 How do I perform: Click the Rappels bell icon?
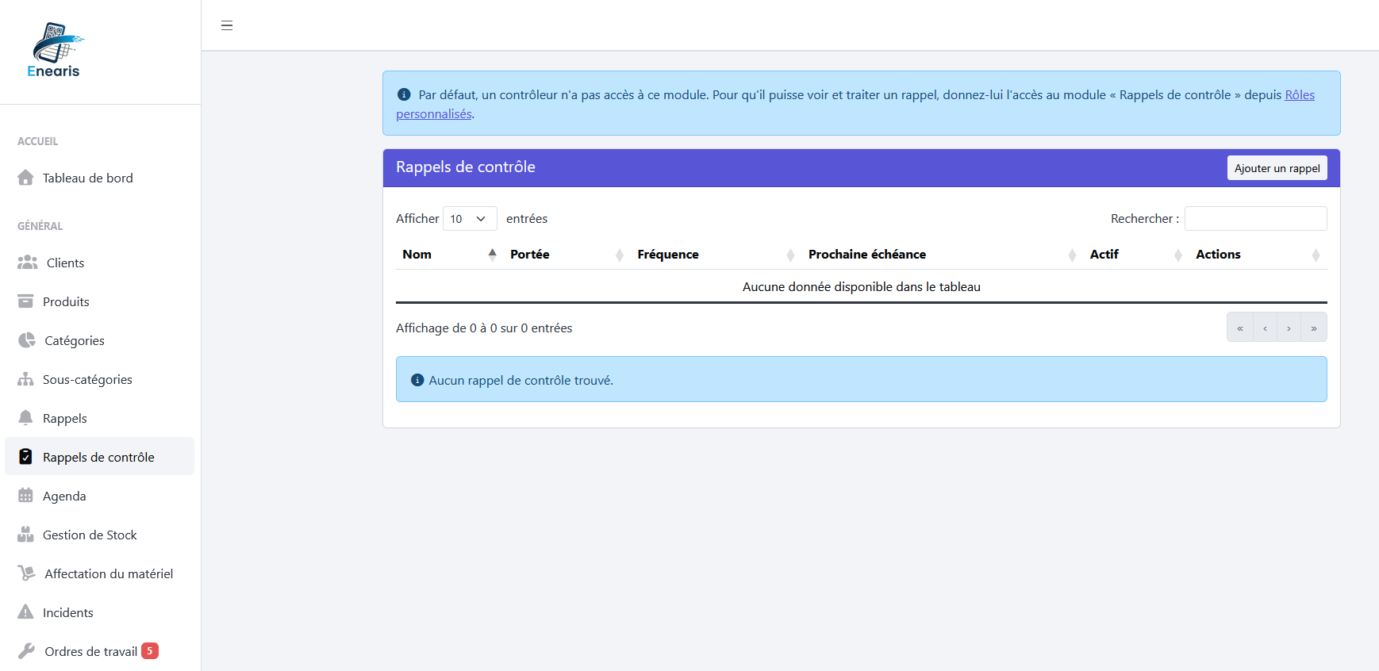click(25, 418)
